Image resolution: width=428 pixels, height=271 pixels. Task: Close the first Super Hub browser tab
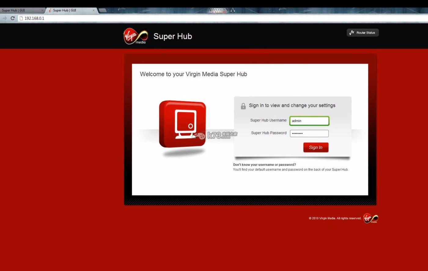tap(42, 10)
